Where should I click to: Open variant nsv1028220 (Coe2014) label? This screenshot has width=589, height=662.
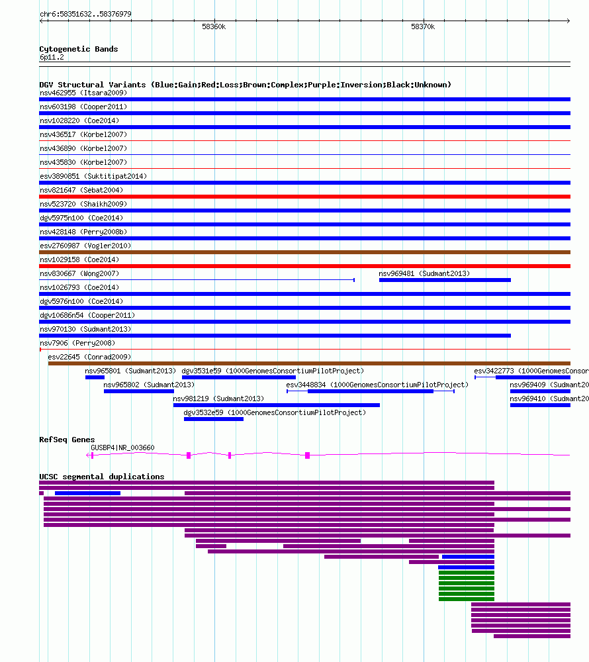point(79,120)
